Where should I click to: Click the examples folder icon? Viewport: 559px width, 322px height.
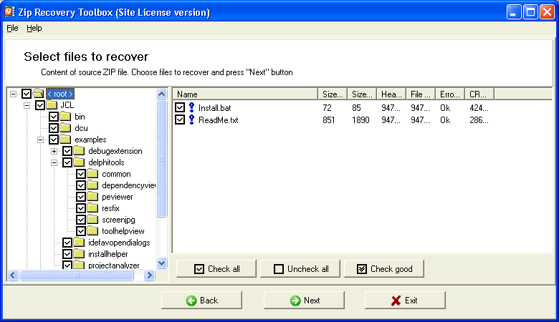pyautogui.click(x=66, y=139)
